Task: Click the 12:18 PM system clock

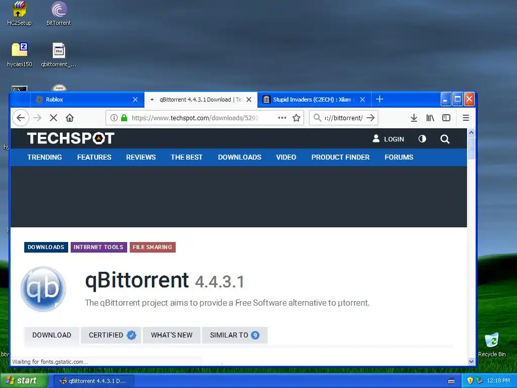Action: 498,380
